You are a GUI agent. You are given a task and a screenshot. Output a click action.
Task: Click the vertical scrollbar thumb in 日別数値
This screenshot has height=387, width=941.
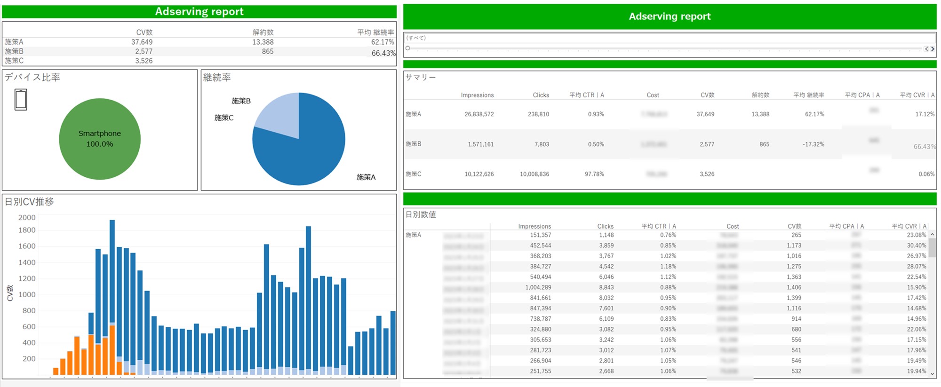932,247
